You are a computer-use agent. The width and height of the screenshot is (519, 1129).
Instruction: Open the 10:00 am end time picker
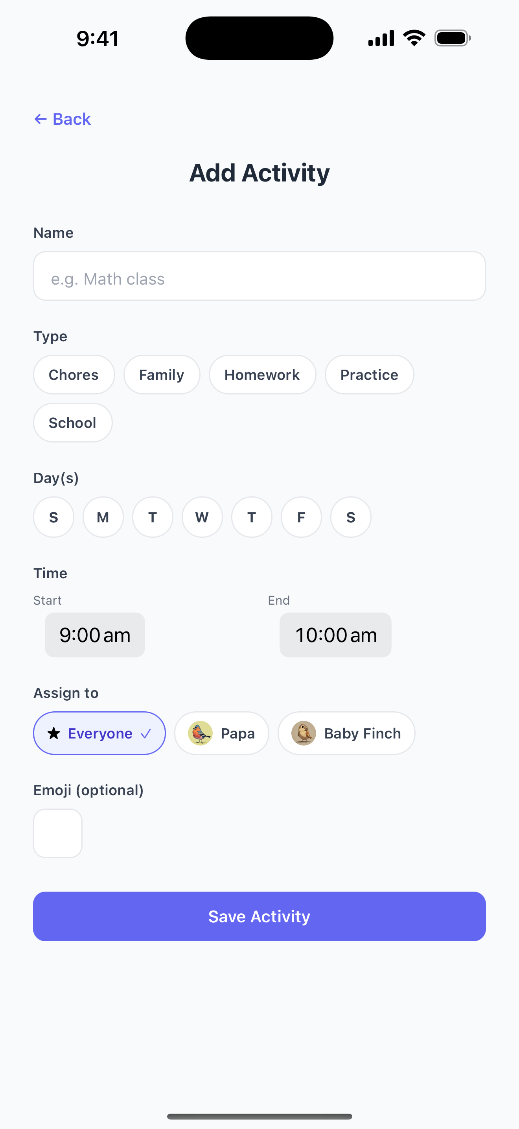tap(335, 635)
